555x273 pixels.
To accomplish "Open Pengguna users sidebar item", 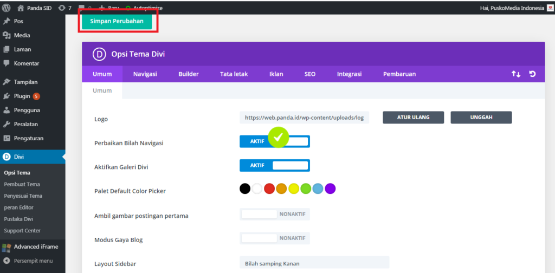I will (33, 110).
